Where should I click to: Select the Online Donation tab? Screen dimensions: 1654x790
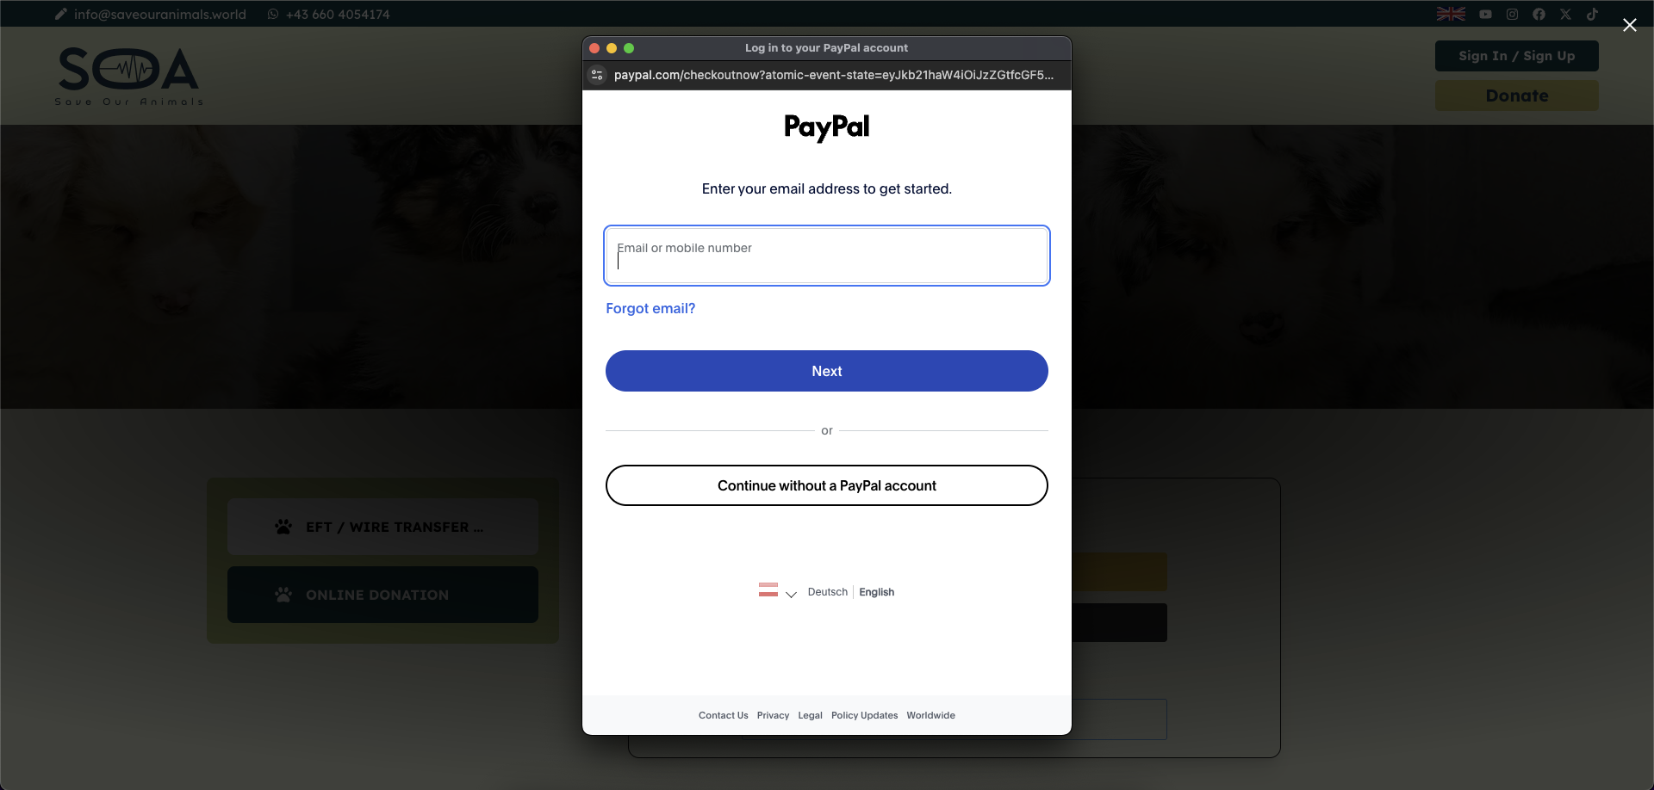pos(382,595)
